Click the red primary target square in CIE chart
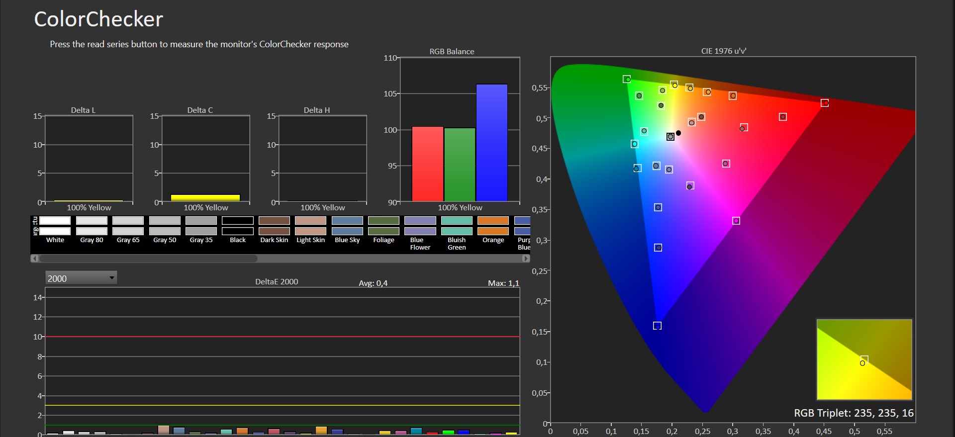This screenshot has width=955, height=437. [x=825, y=103]
